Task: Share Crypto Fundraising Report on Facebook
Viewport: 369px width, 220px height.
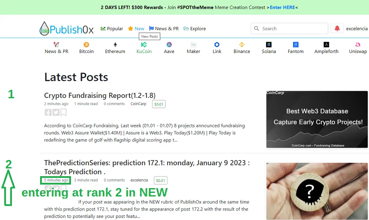Action: point(48,112)
